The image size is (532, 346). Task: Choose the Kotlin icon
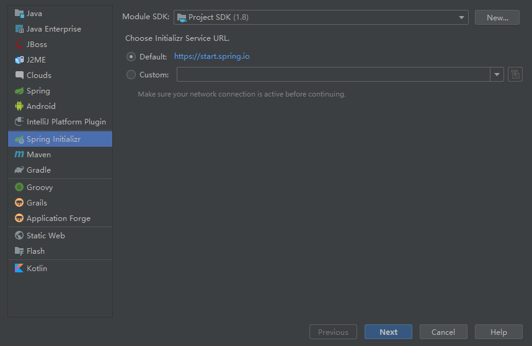[19, 269]
